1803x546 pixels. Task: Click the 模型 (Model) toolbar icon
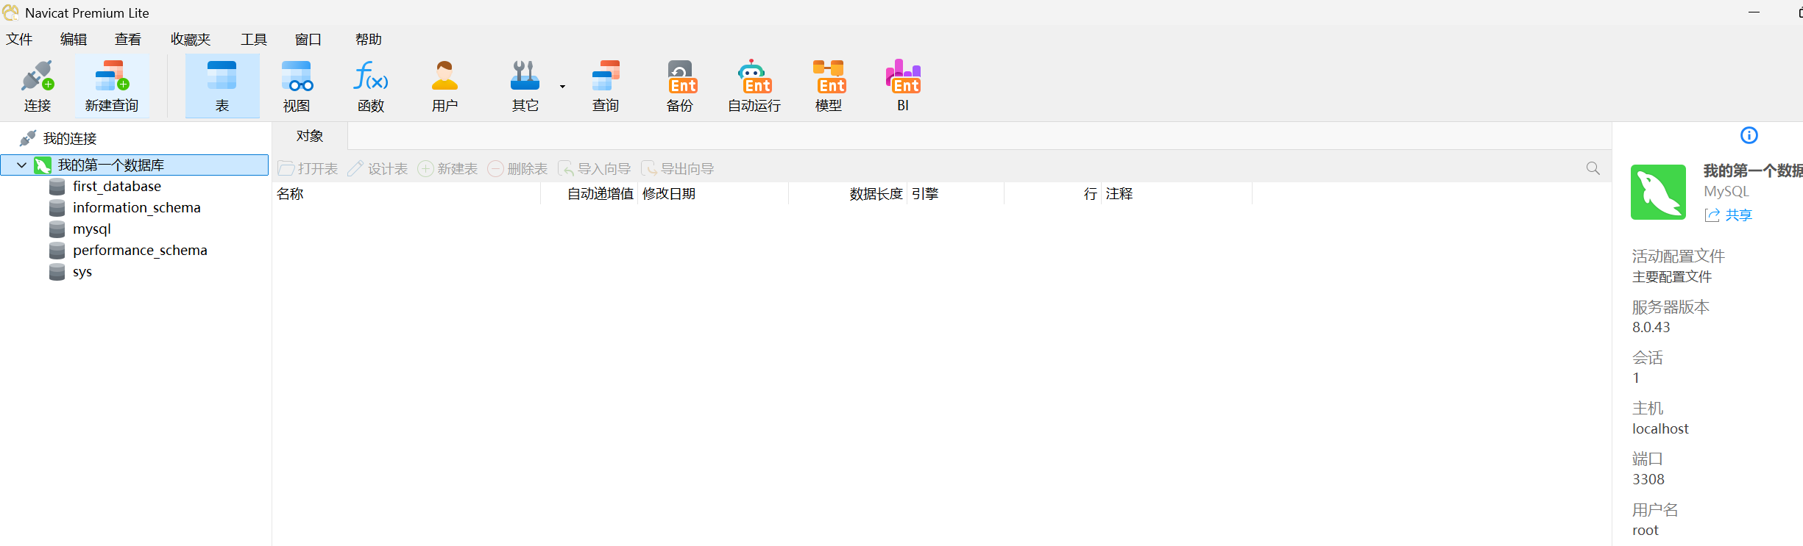tap(829, 86)
